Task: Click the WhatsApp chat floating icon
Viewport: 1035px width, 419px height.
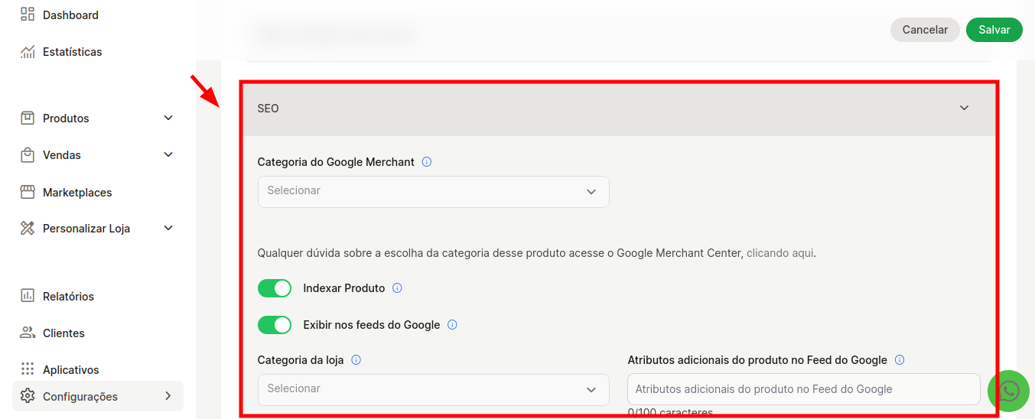Action: (x=1008, y=391)
